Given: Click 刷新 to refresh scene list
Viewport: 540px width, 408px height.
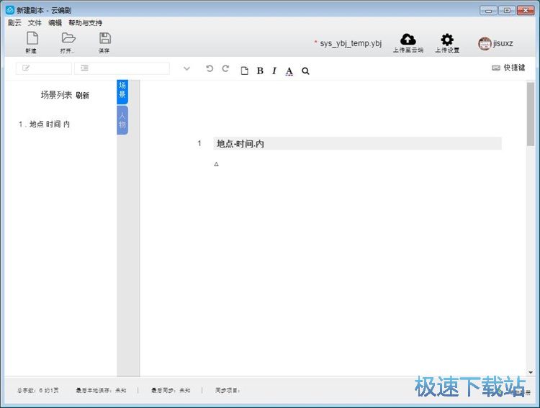Looking at the screenshot, I should pos(82,96).
